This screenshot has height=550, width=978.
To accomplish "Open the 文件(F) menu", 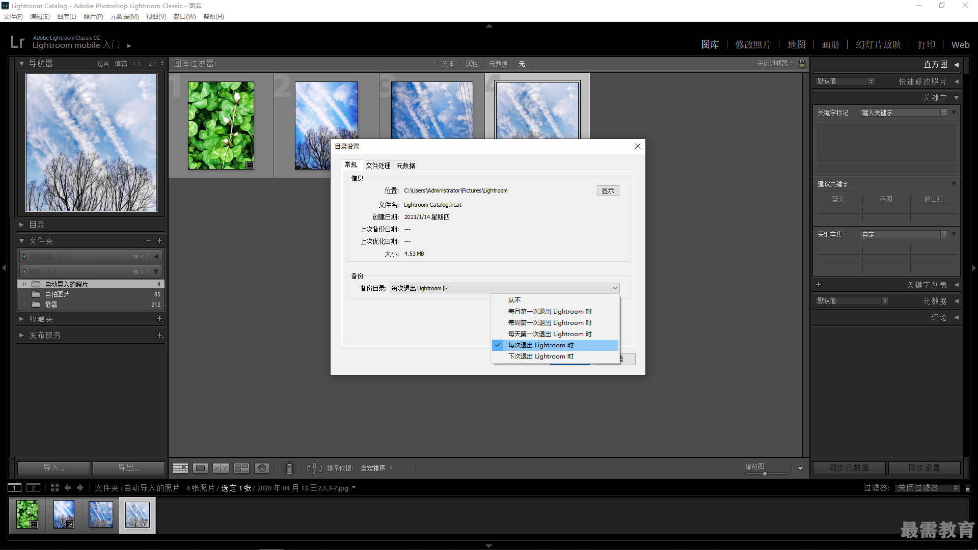I will (13, 16).
